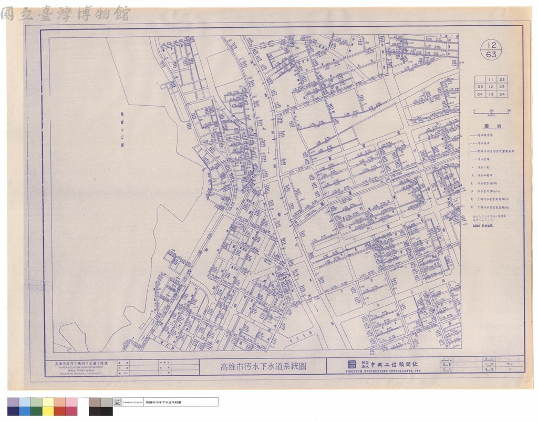
Task: Pick the dark navy swatch in the color bar
Action: [x=13, y=411]
